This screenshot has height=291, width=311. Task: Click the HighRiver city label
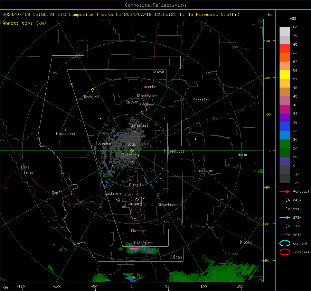click(x=143, y=243)
